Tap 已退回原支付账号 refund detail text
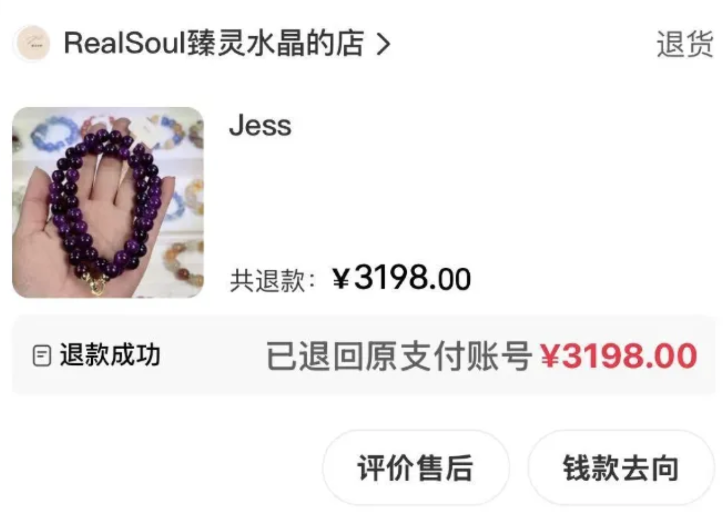This screenshot has height=514, width=723. pyautogui.click(x=398, y=356)
